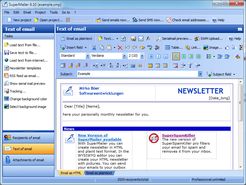This screenshot has height=185, width=246.
Task: Click the binoculars Find icon
Action: 142,47
